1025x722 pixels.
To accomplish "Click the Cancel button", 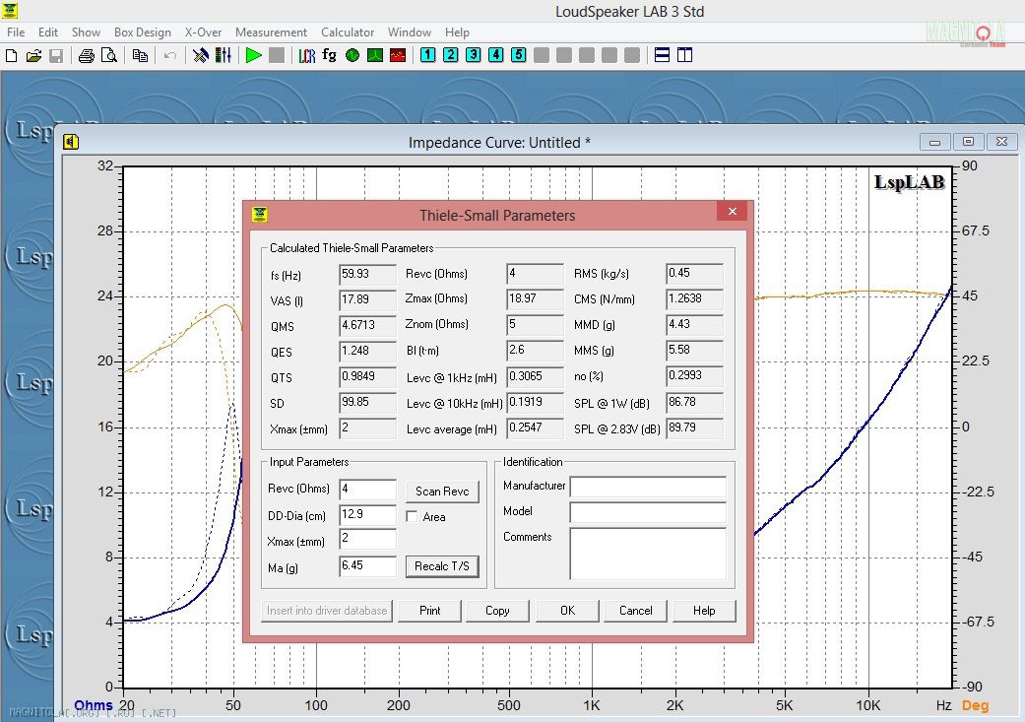I will [x=635, y=611].
